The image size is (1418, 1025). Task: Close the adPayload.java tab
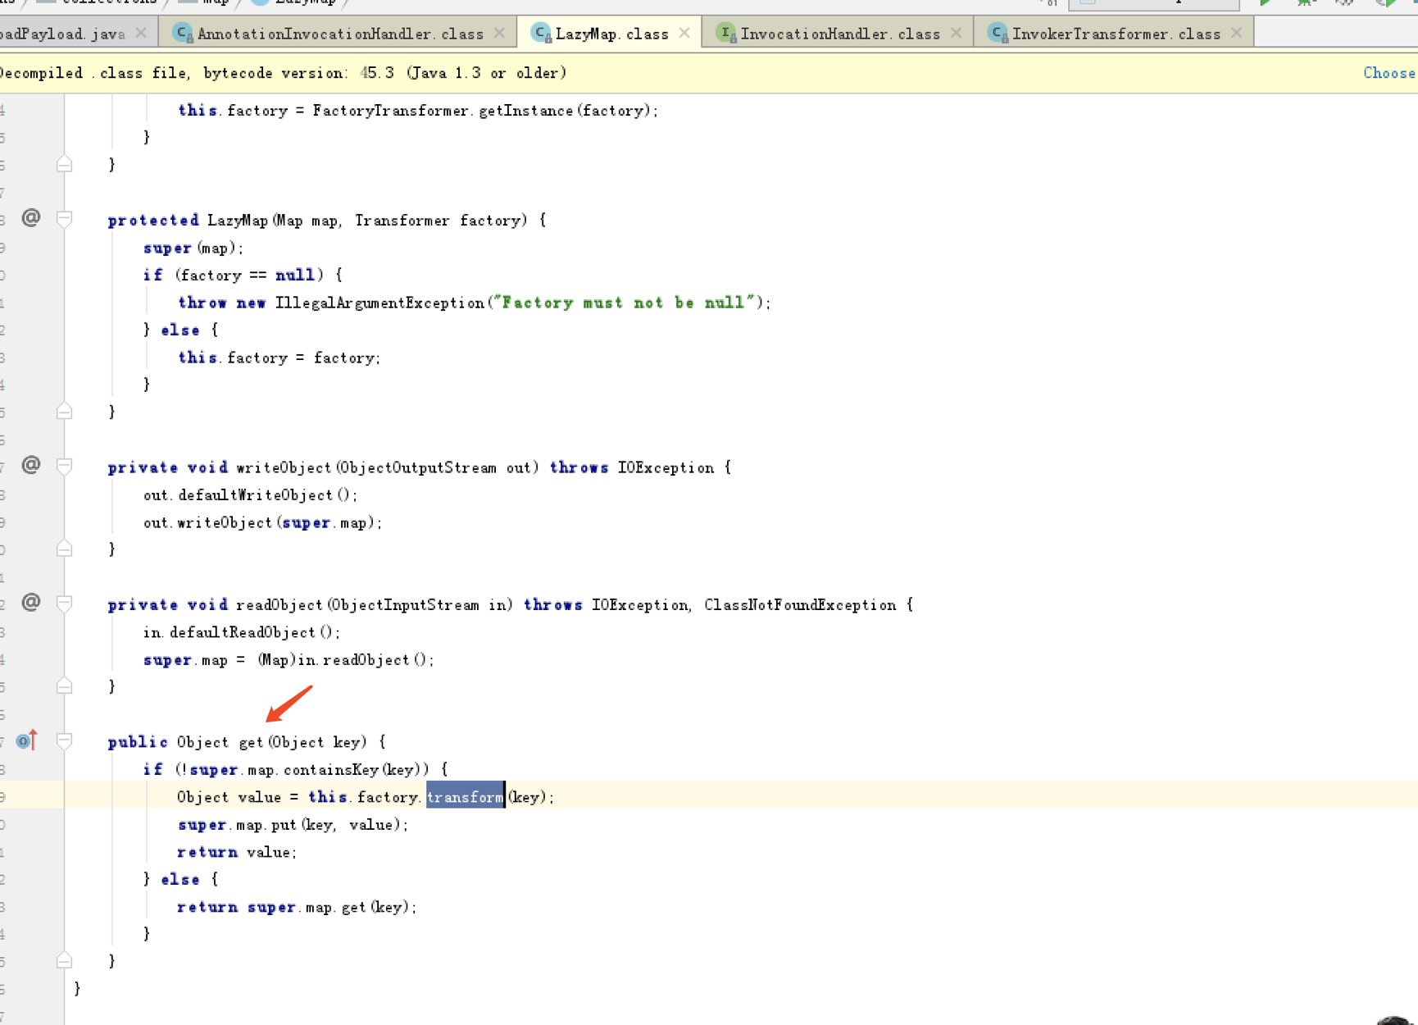(x=141, y=33)
